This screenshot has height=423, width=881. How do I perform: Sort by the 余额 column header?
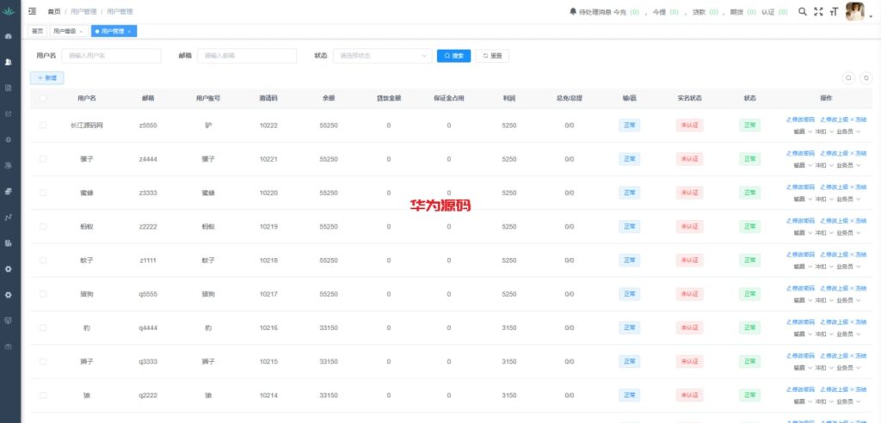[x=329, y=98]
